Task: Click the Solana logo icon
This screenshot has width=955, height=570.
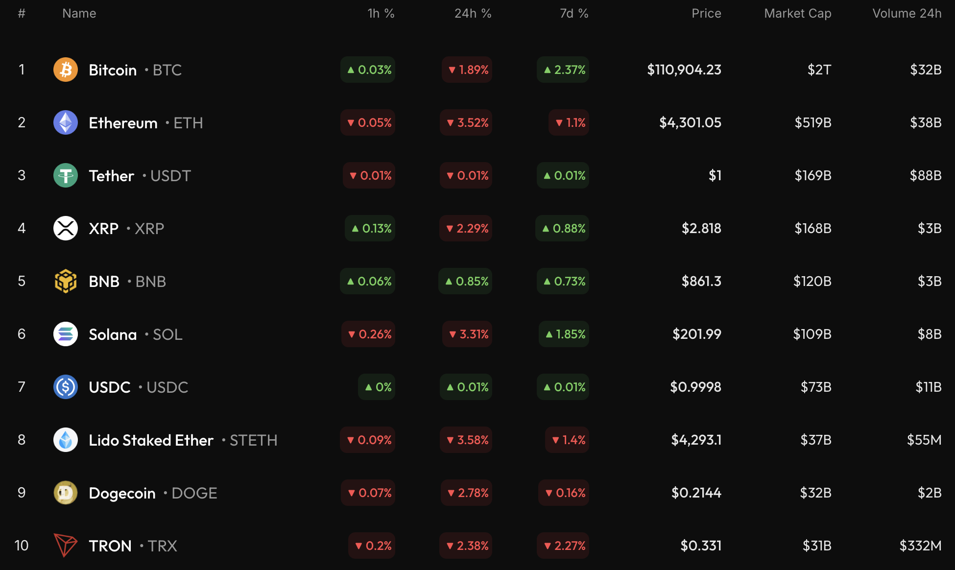Action: 66,334
